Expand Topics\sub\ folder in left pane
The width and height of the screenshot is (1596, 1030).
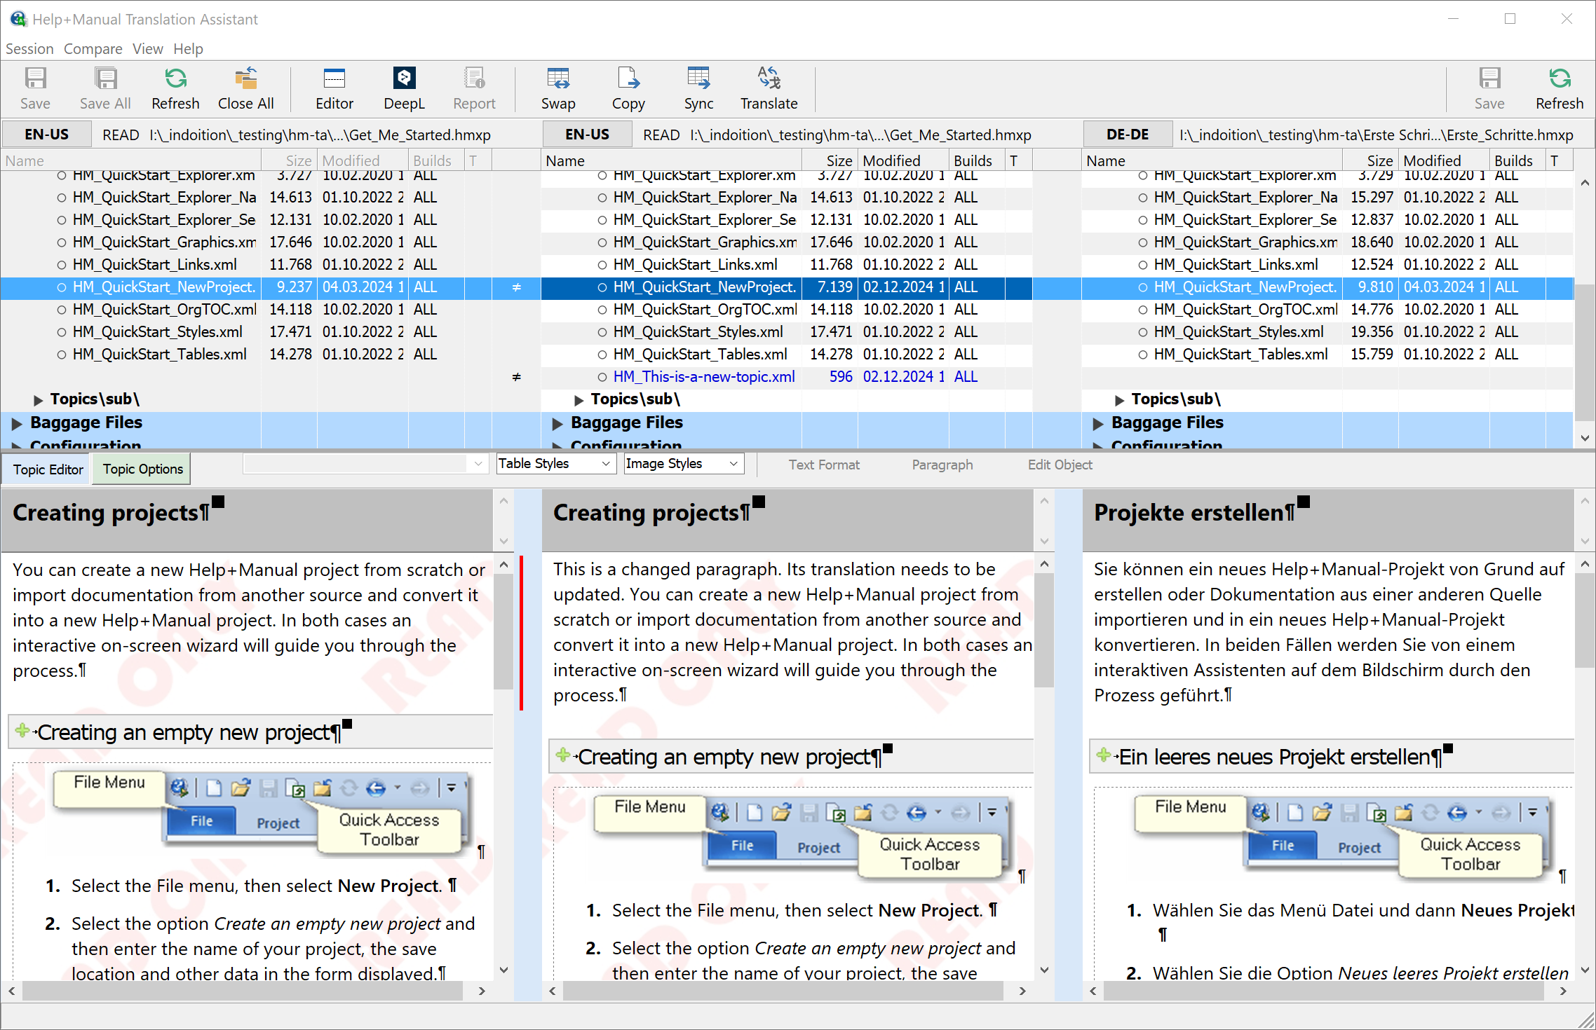tap(38, 400)
